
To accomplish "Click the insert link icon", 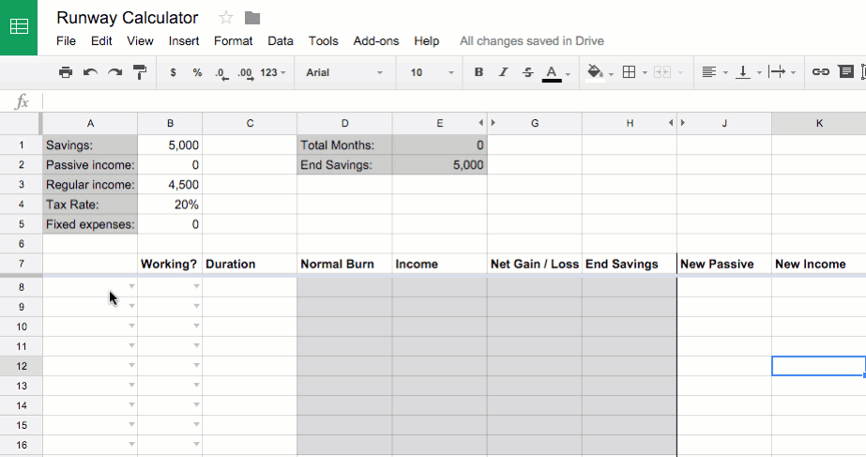I will pos(820,72).
